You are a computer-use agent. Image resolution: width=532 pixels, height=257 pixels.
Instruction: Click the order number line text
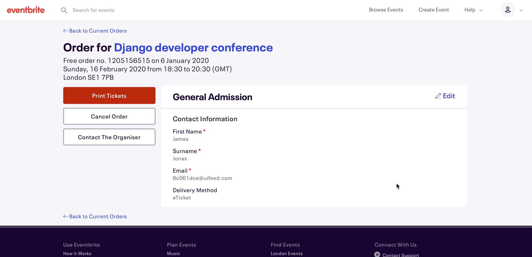coord(136,61)
